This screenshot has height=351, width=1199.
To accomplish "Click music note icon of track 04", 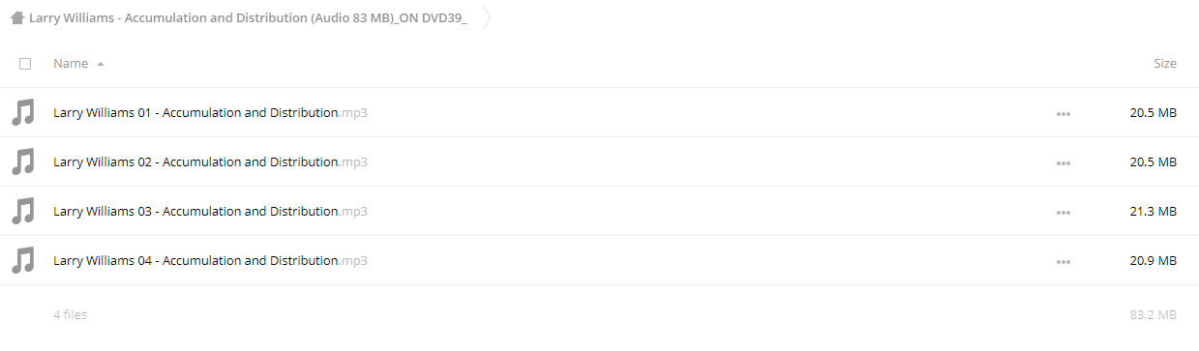I will 22,260.
